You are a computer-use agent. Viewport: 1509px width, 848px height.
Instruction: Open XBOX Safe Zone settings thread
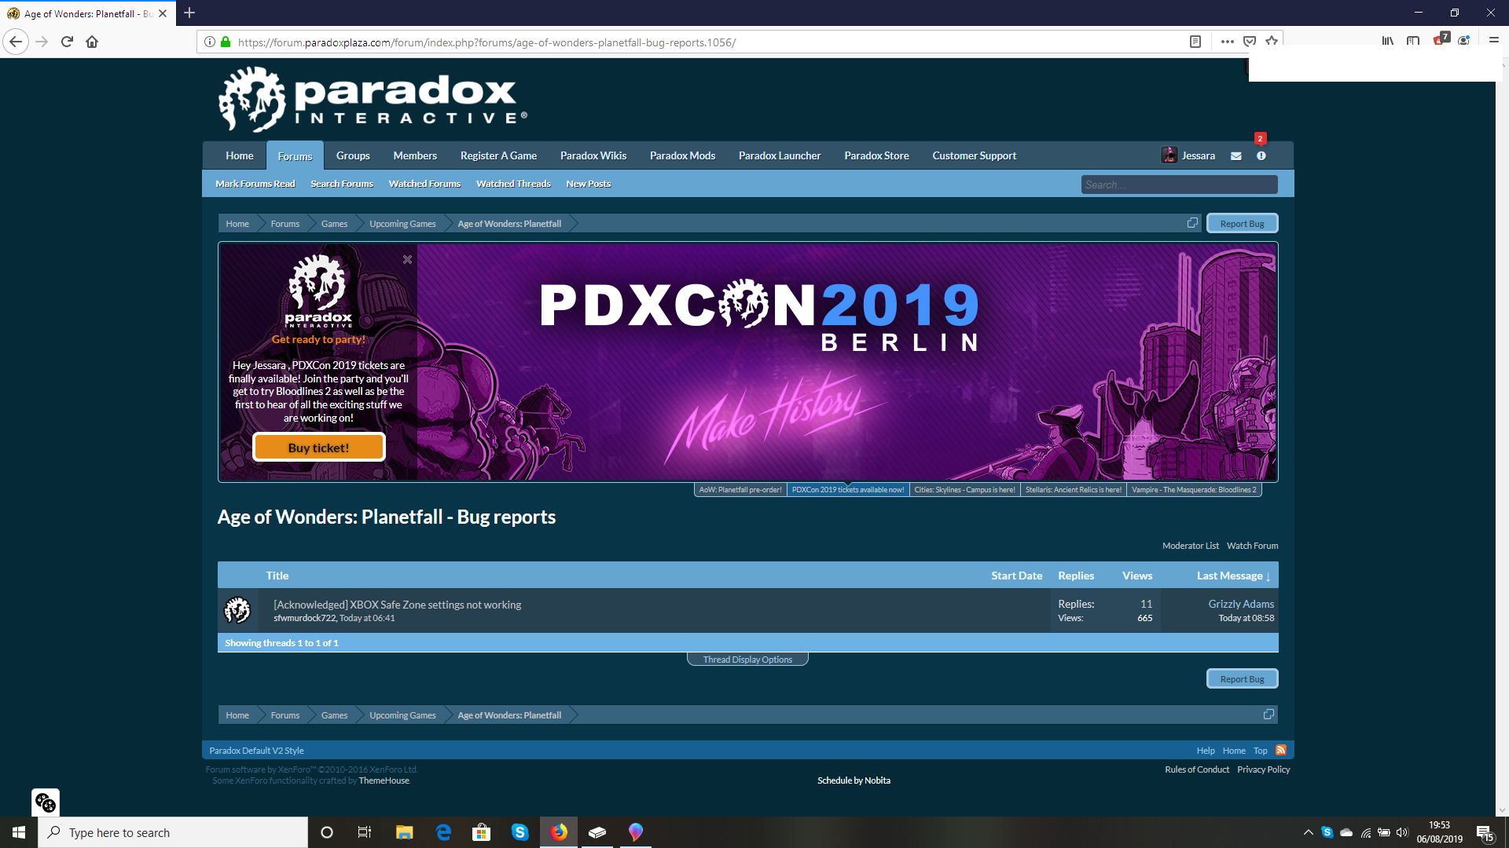[397, 605]
